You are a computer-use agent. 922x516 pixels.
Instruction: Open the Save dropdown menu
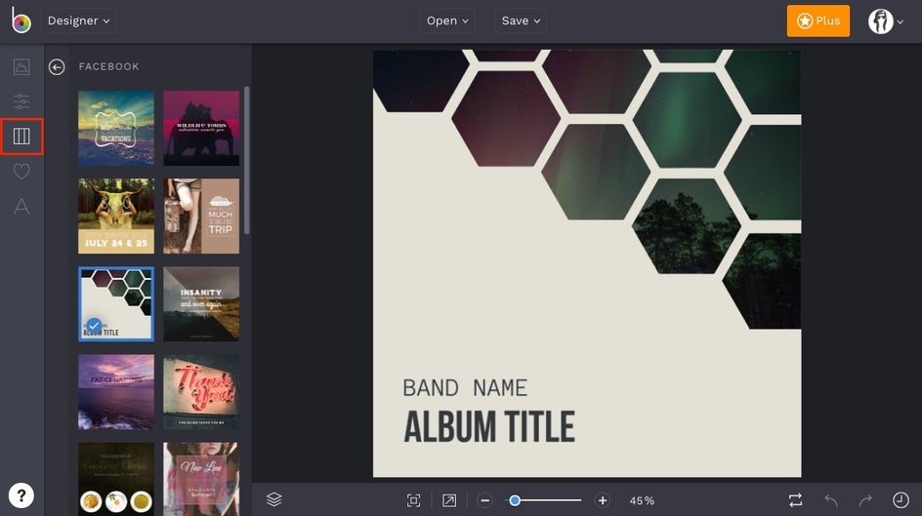(x=521, y=20)
